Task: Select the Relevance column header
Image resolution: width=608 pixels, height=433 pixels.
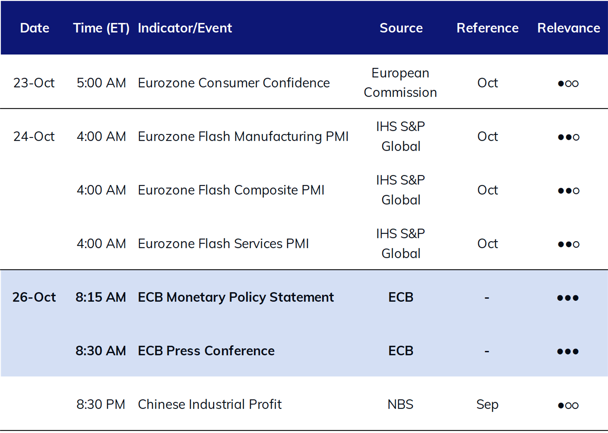Action: click(569, 28)
